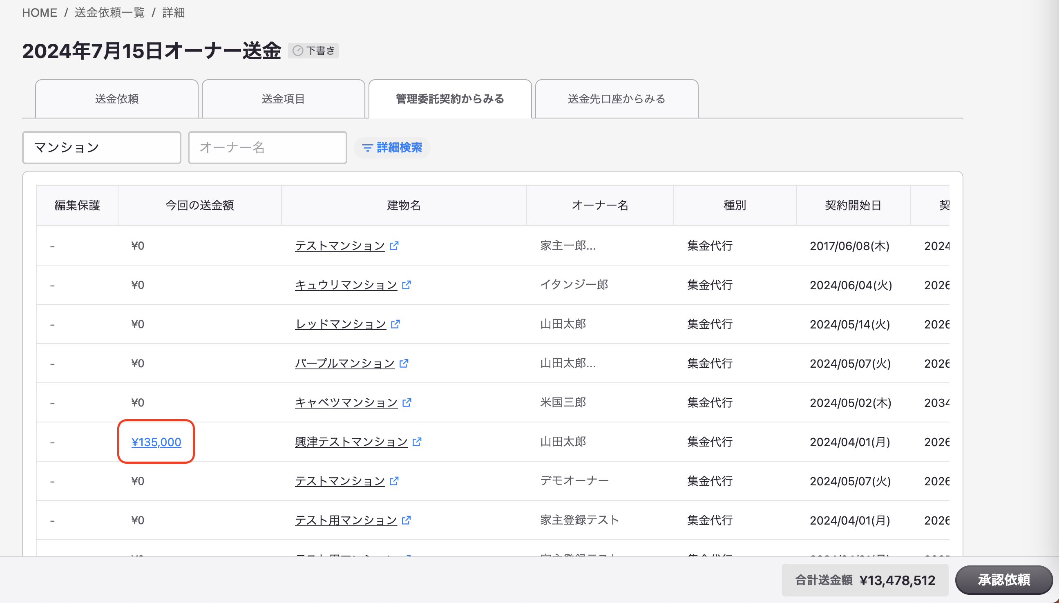Viewport: 1059px width, 603px height.
Task: Switch to the 送金項目 tab
Action: coord(283,99)
